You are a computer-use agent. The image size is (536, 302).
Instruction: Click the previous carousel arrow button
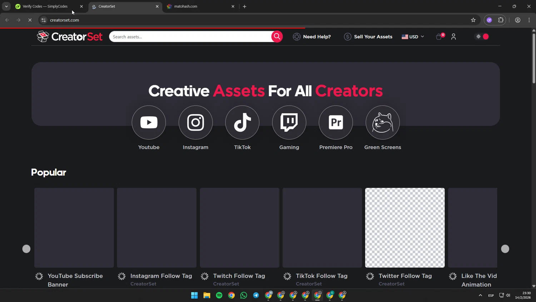tap(26, 249)
